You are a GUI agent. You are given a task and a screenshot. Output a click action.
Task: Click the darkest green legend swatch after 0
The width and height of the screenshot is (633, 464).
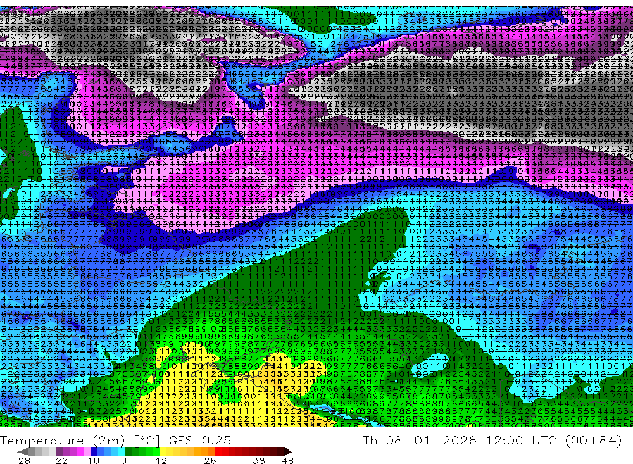128,451
